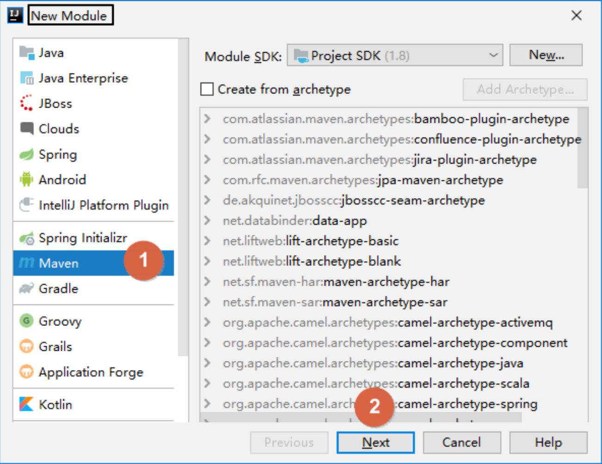Click the Application Forge icon

[x=27, y=372]
